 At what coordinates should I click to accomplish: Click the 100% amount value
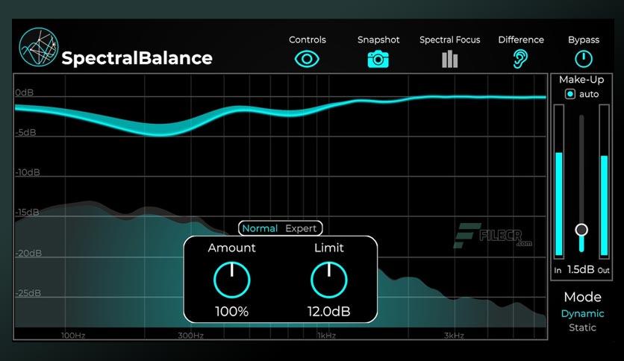point(231,311)
